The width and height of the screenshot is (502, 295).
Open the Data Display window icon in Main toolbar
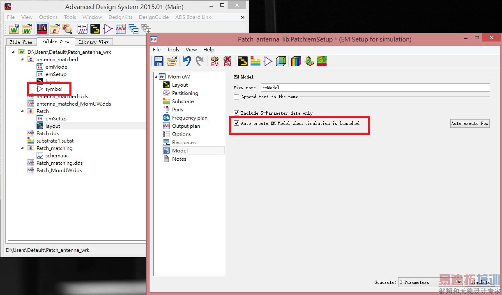click(x=41, y=29)
